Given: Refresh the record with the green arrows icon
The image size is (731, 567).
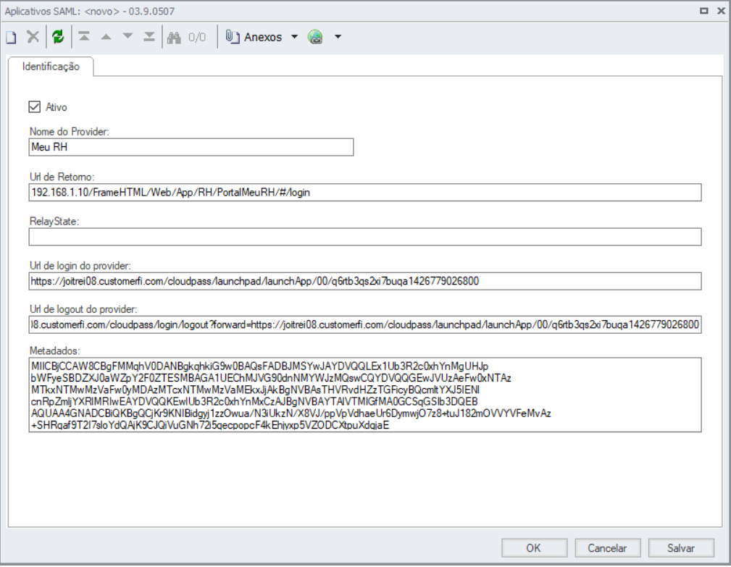Looking at the screenshot, I should pyautogui.click(x=58, y=37).
